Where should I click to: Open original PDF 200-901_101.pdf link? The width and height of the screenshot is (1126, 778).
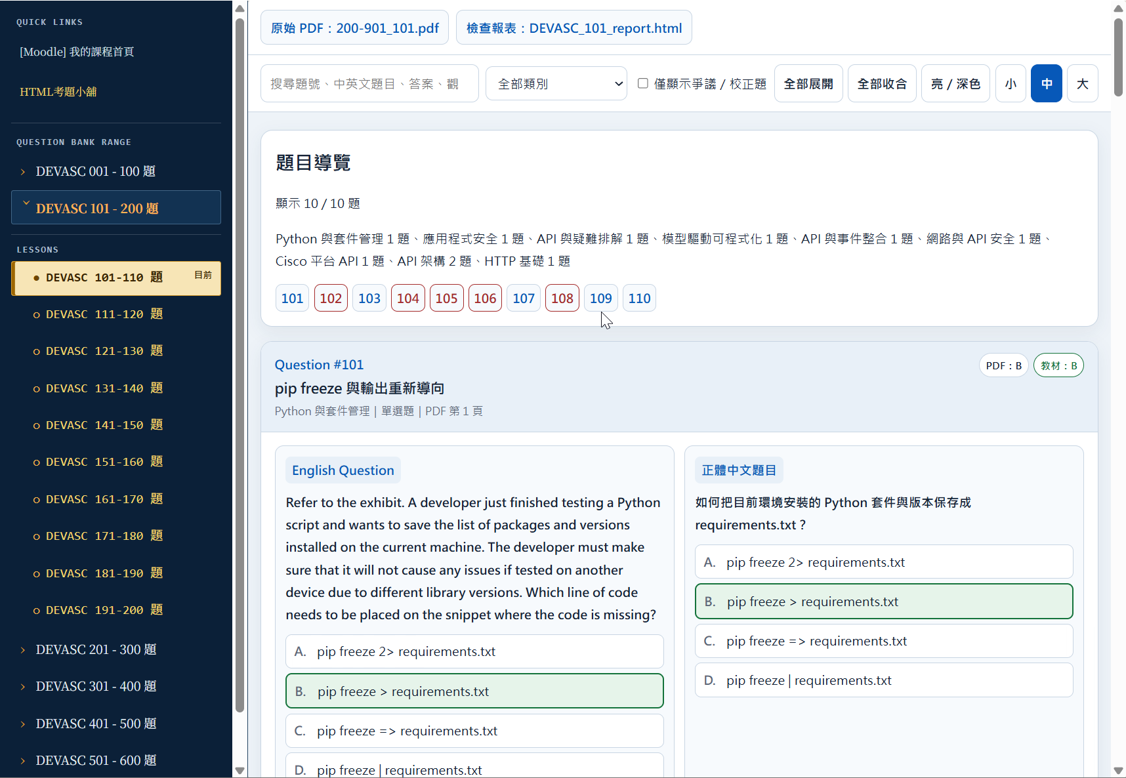(354, 28)
